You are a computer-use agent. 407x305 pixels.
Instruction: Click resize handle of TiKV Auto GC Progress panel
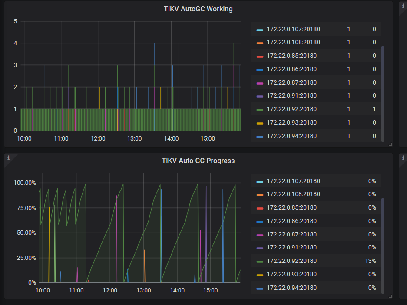pos(389,296)
